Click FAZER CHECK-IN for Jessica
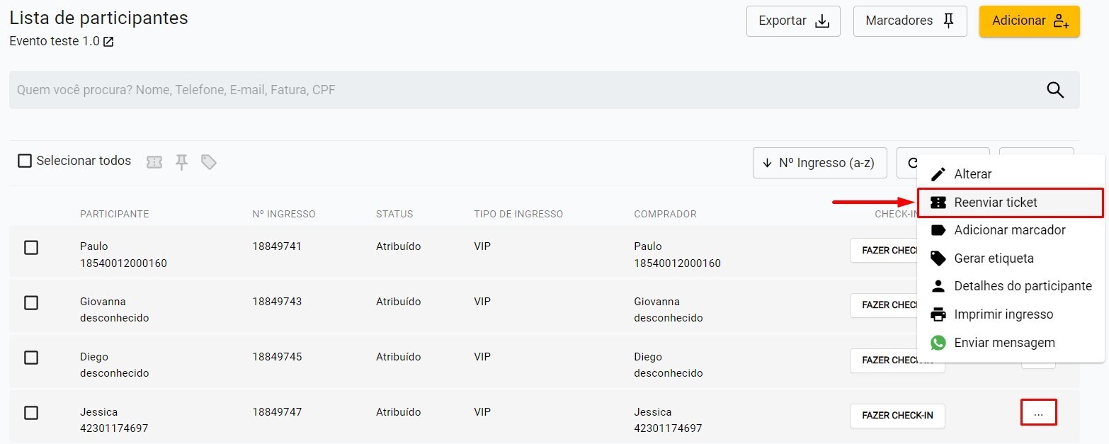This screenshot has height=444, width=1109. pyautogui.click(x=897, y=416)
